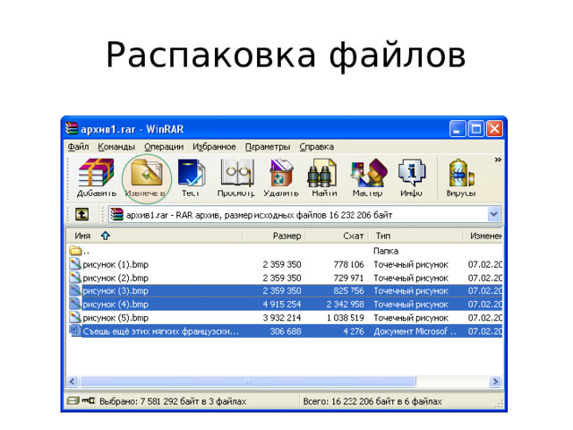Click bitmap icon of рисунок (2).bmp

click(x=74, y=278)
